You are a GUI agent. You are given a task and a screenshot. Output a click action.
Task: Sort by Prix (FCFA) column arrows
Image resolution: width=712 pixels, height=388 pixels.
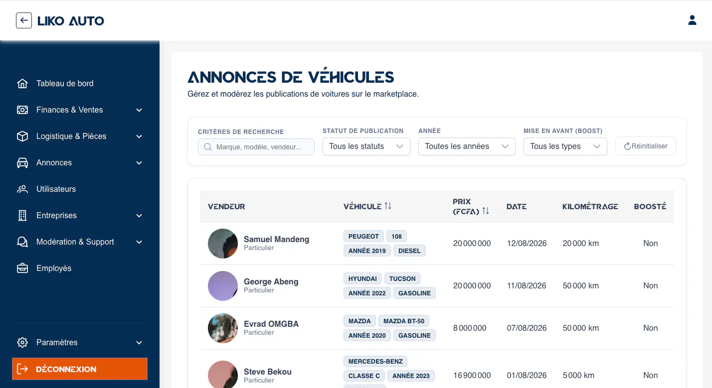click(x=486, y=211)
